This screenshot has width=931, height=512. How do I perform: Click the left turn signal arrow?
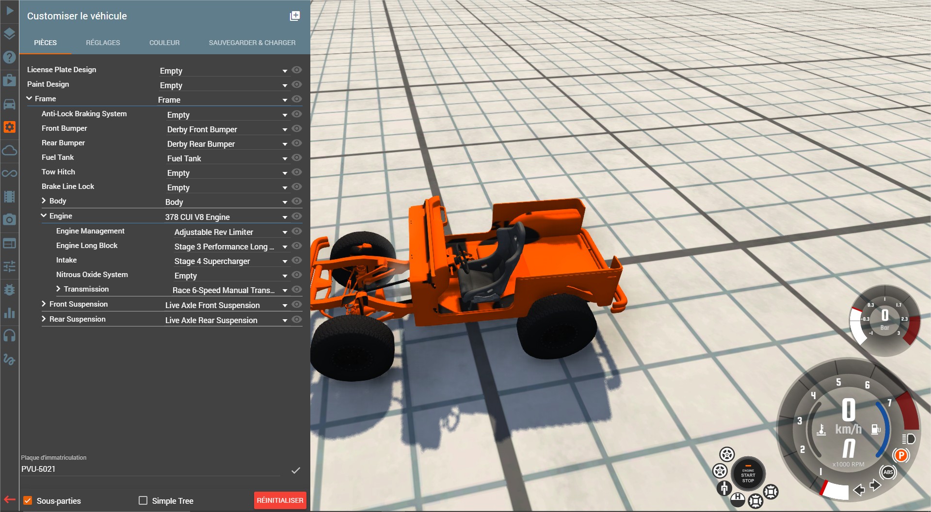(x=859, y=490)
